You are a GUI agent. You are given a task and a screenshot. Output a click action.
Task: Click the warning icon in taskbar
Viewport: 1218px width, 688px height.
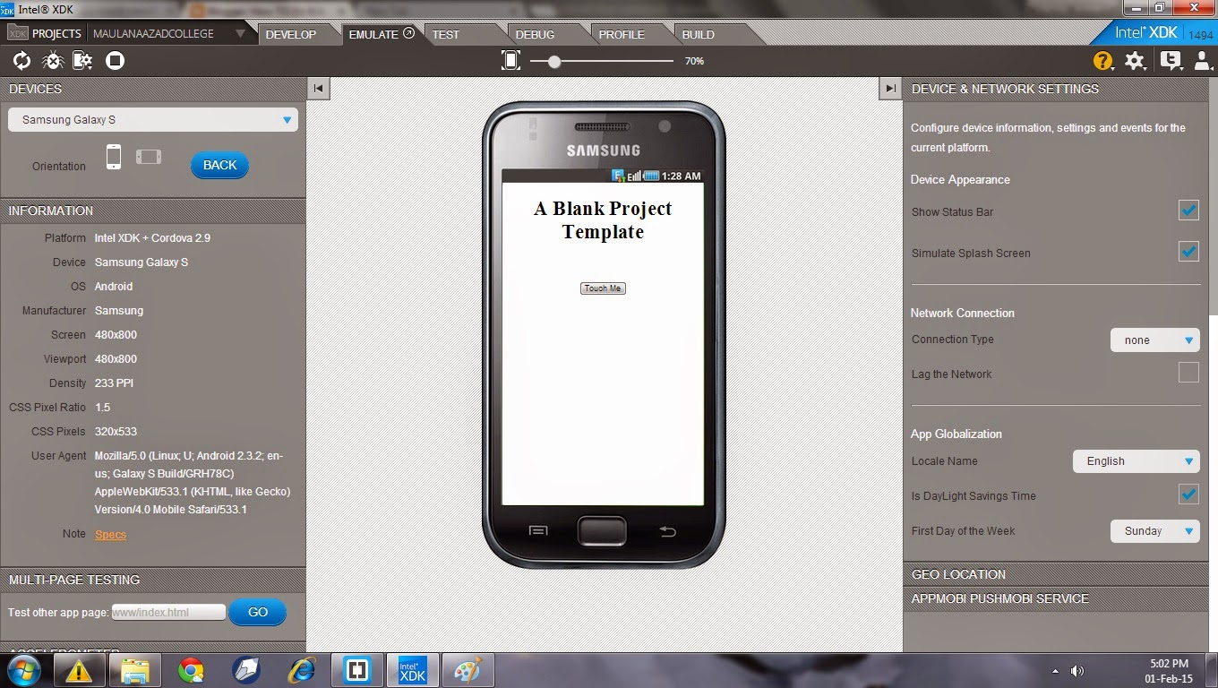[80, 670]
